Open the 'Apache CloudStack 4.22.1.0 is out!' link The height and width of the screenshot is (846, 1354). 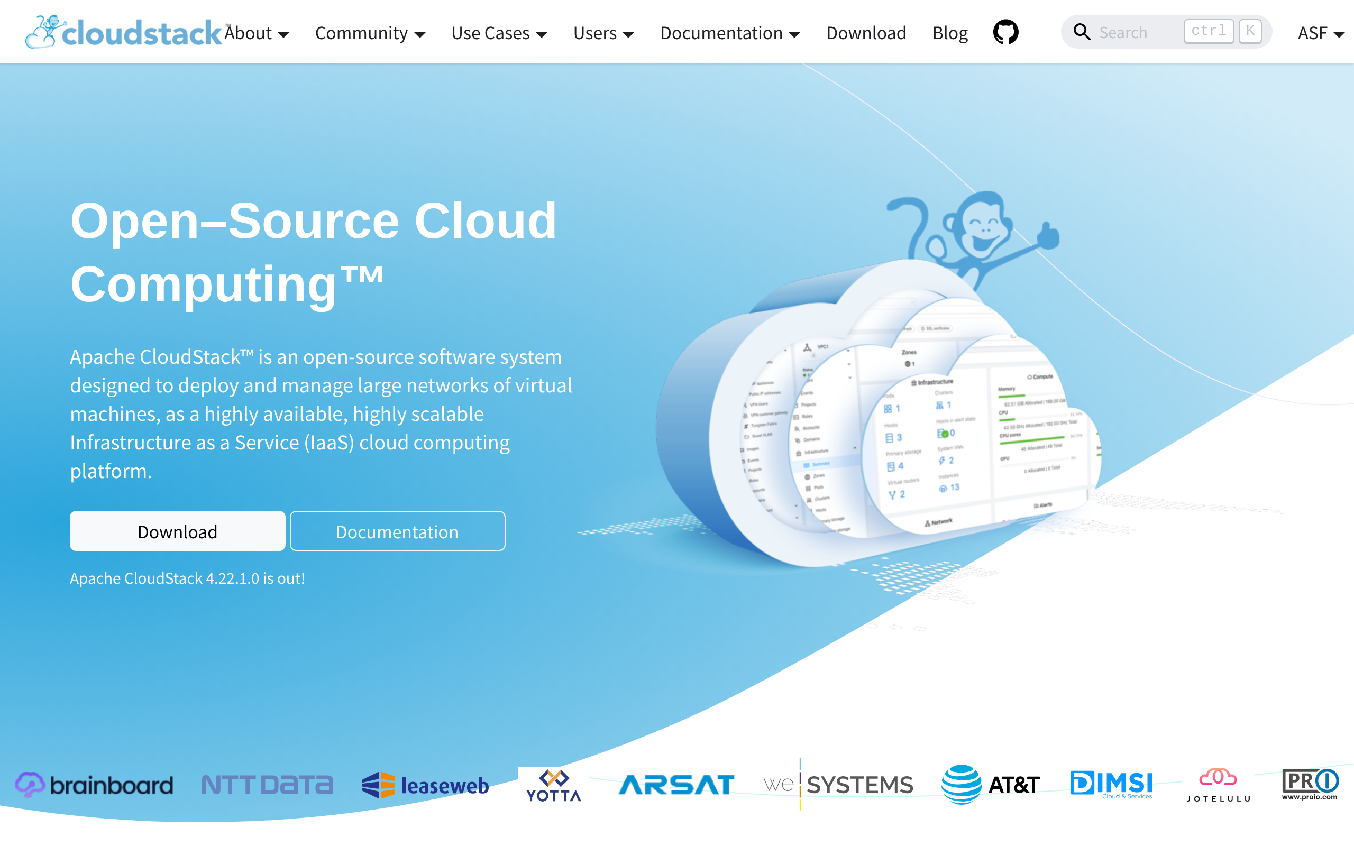tap(187, 578)
